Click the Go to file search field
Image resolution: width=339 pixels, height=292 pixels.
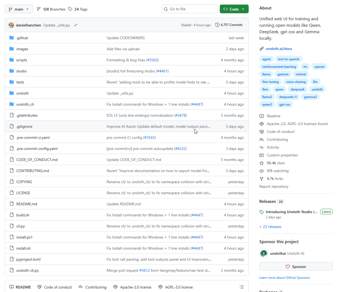pyautogui.click(x=189, y=9)
